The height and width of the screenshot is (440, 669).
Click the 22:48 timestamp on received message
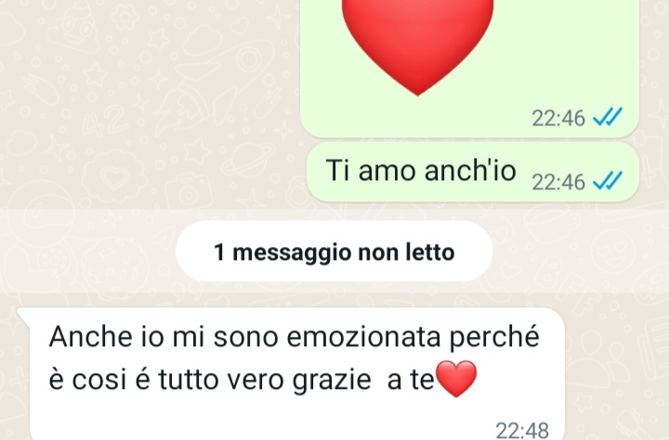pos(522,430)
